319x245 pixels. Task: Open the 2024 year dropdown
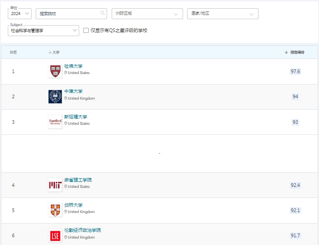pyautogui.click(x=20, y=14)
